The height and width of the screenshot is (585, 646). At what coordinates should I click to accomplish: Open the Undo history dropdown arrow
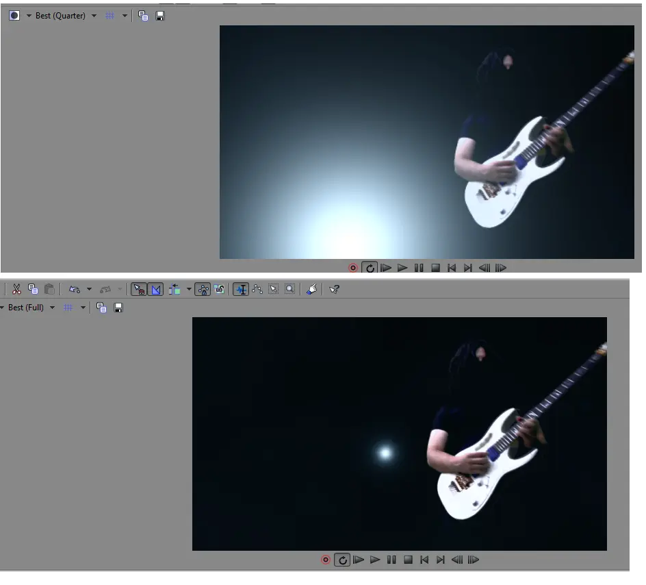click(89, 289)
